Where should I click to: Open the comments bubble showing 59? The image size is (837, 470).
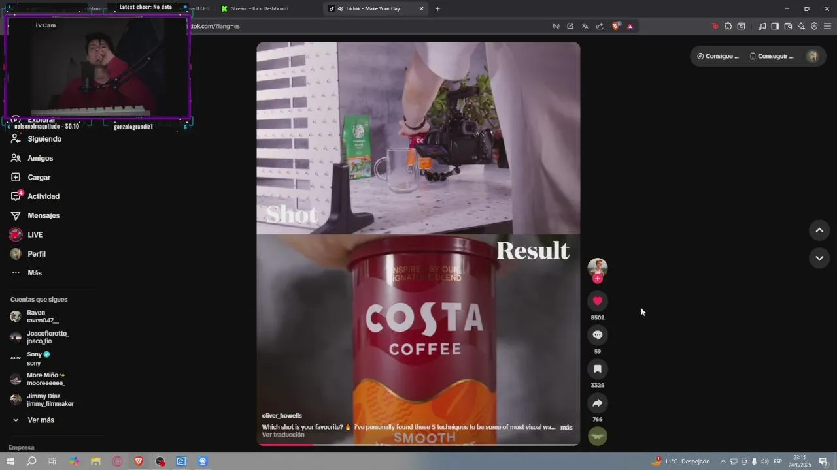[x=597, y=335]
